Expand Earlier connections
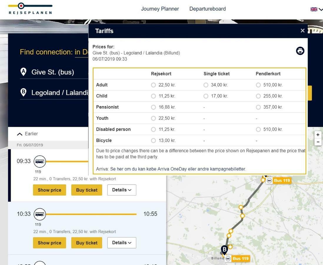The height and width of the screenshot is (265, 323). point(27,134)
